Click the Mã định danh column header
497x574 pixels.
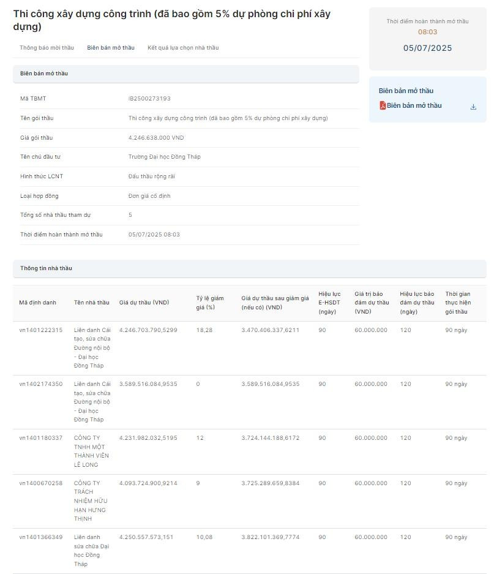[x=37, y=303]
